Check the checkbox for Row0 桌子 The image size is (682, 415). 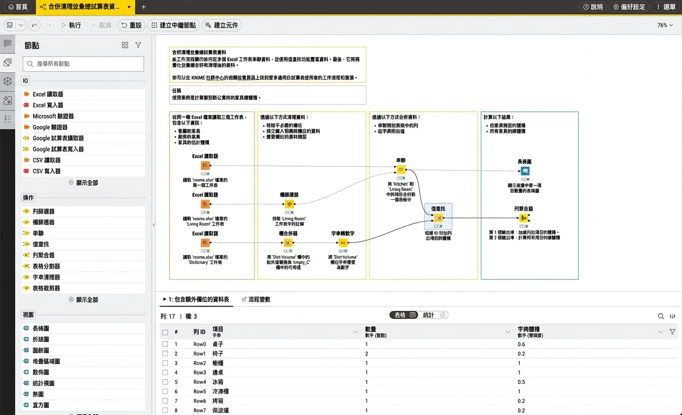pos(165,344)
